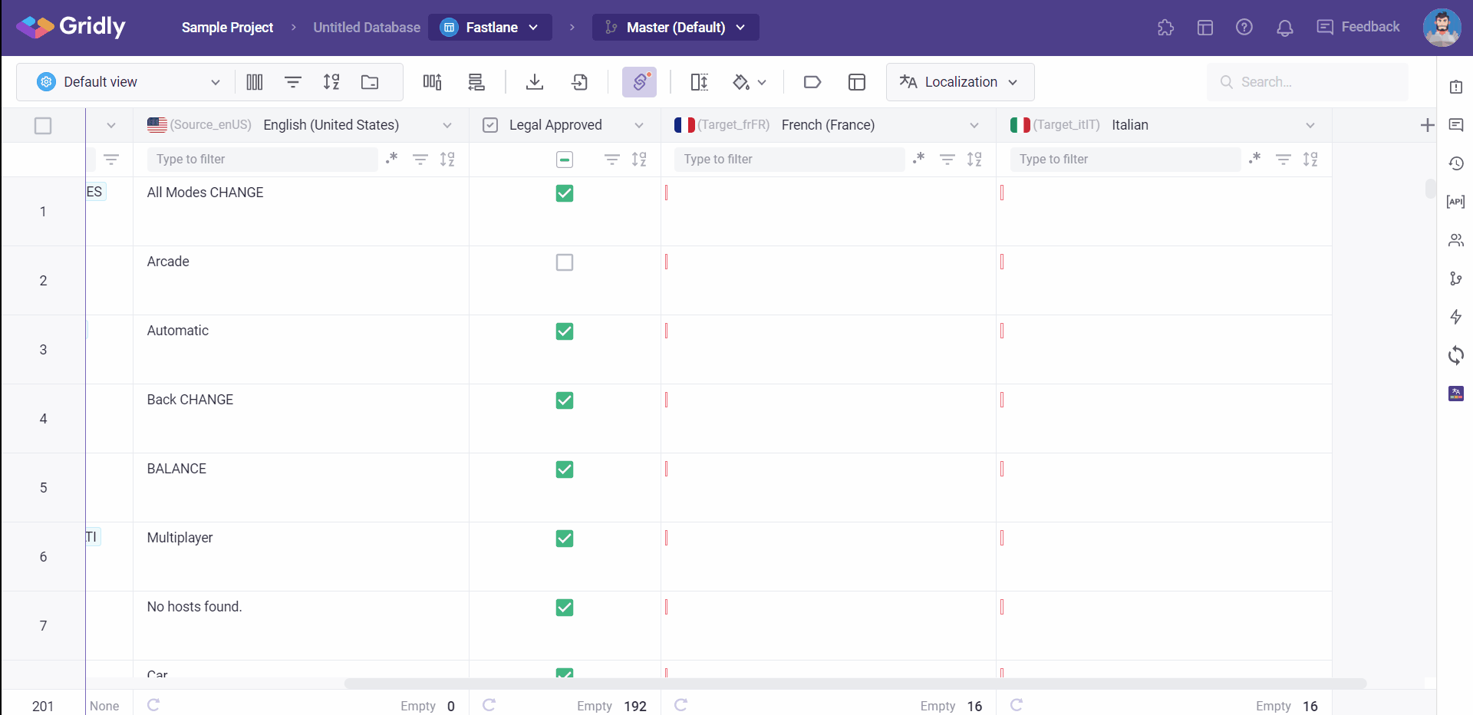Image resolution: width=1473 pixels, height=715 pixels.
Task: Click the export download icon in toolbar
Action: click(x=535, y=82)
